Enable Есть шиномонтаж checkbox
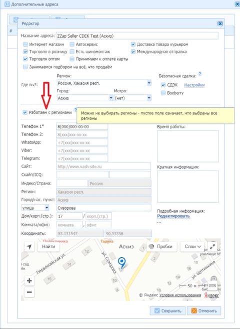This screenshot has height=329, width=240. [72, 52]
